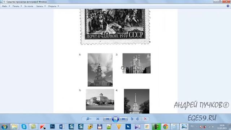
Task: Open the floppy disk taskbar icon
Action: tap(100, 127)
